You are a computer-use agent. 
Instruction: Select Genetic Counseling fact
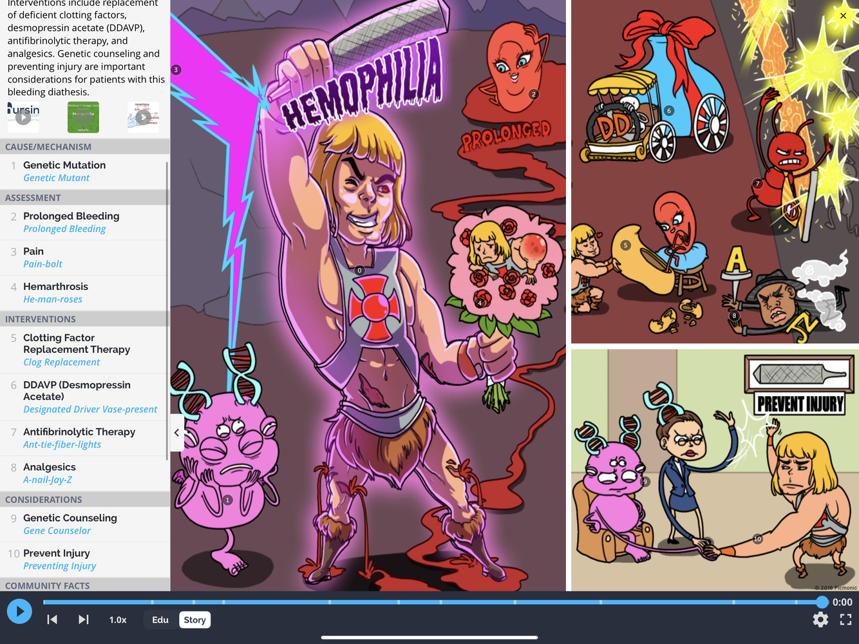pos(85,524)
